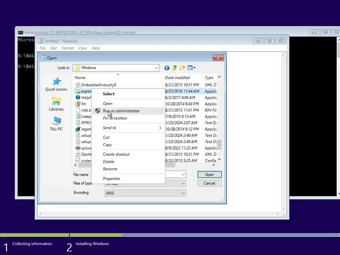
Task: Open Libraries in places bar
Action: [56, 104]
